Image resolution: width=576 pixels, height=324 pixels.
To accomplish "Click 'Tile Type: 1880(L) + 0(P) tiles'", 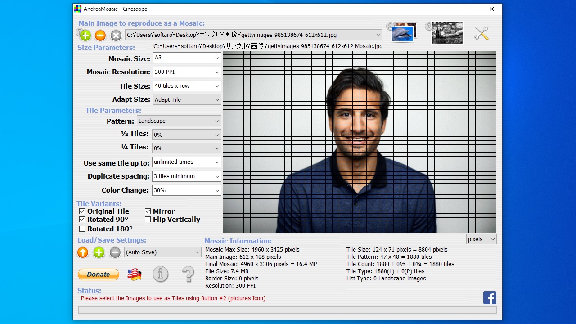I will [x=386, y=271].
